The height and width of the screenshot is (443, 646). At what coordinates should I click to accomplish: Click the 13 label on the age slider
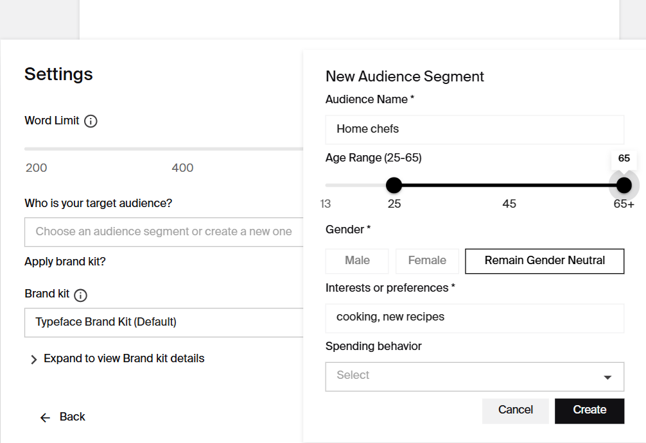[x=326, y=204]
